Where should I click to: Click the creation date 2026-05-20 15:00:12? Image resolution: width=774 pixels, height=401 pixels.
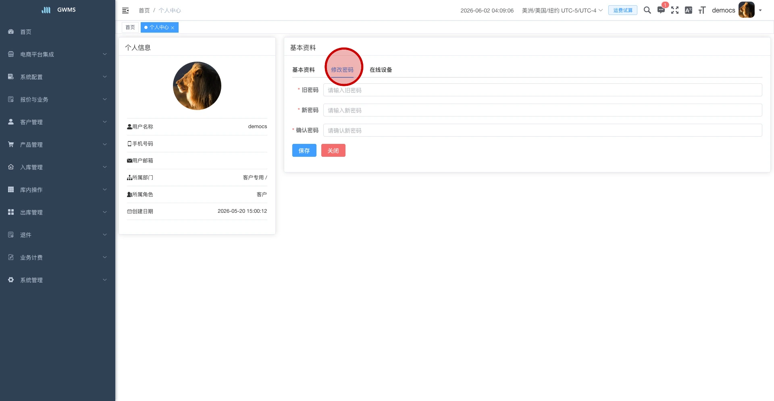[242, 211]
